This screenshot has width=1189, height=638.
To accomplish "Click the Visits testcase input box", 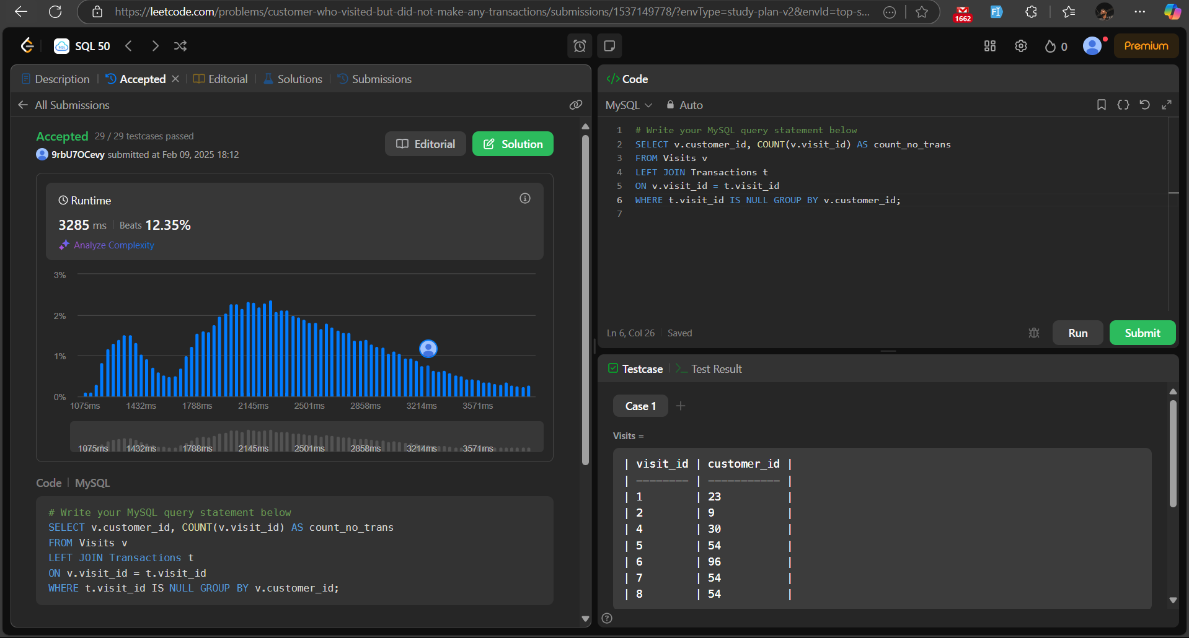I will [x=882, y=528].
